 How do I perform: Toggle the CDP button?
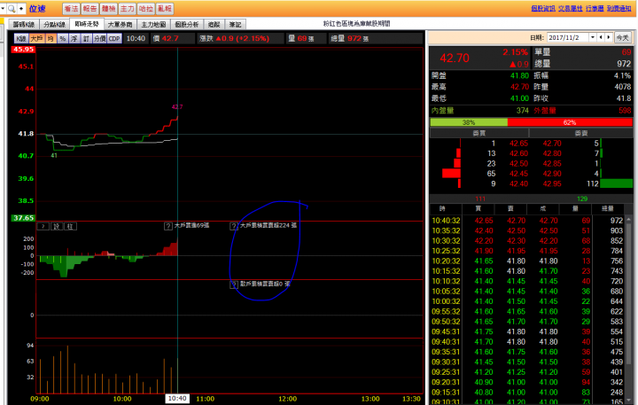114,39
